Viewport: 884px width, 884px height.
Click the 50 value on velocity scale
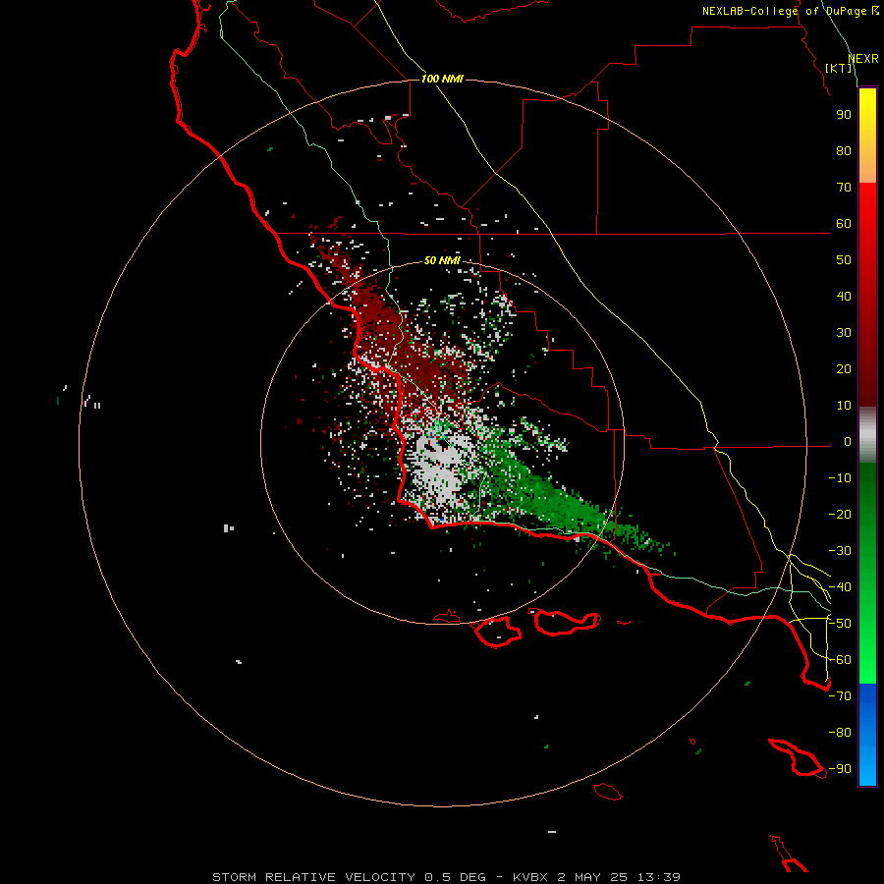[844, 260]
